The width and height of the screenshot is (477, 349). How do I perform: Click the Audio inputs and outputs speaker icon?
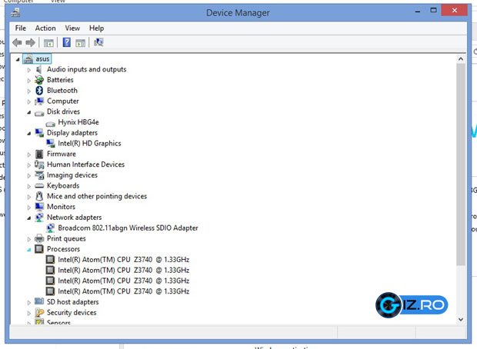coord(39,70)
